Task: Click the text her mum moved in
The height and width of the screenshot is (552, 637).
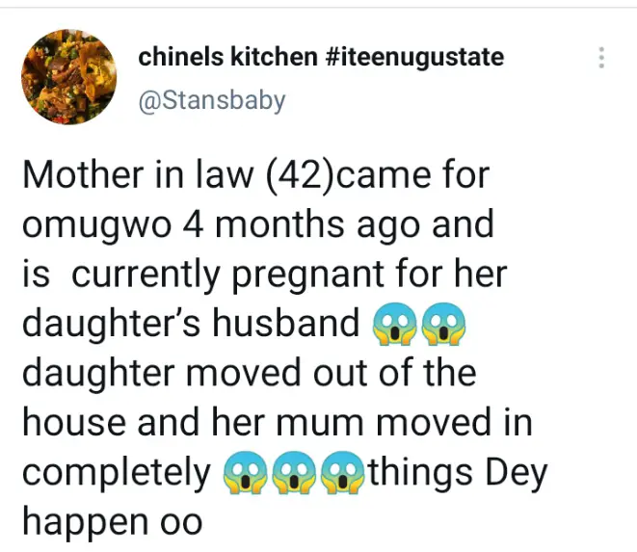Action: click(x=372, y=422)
